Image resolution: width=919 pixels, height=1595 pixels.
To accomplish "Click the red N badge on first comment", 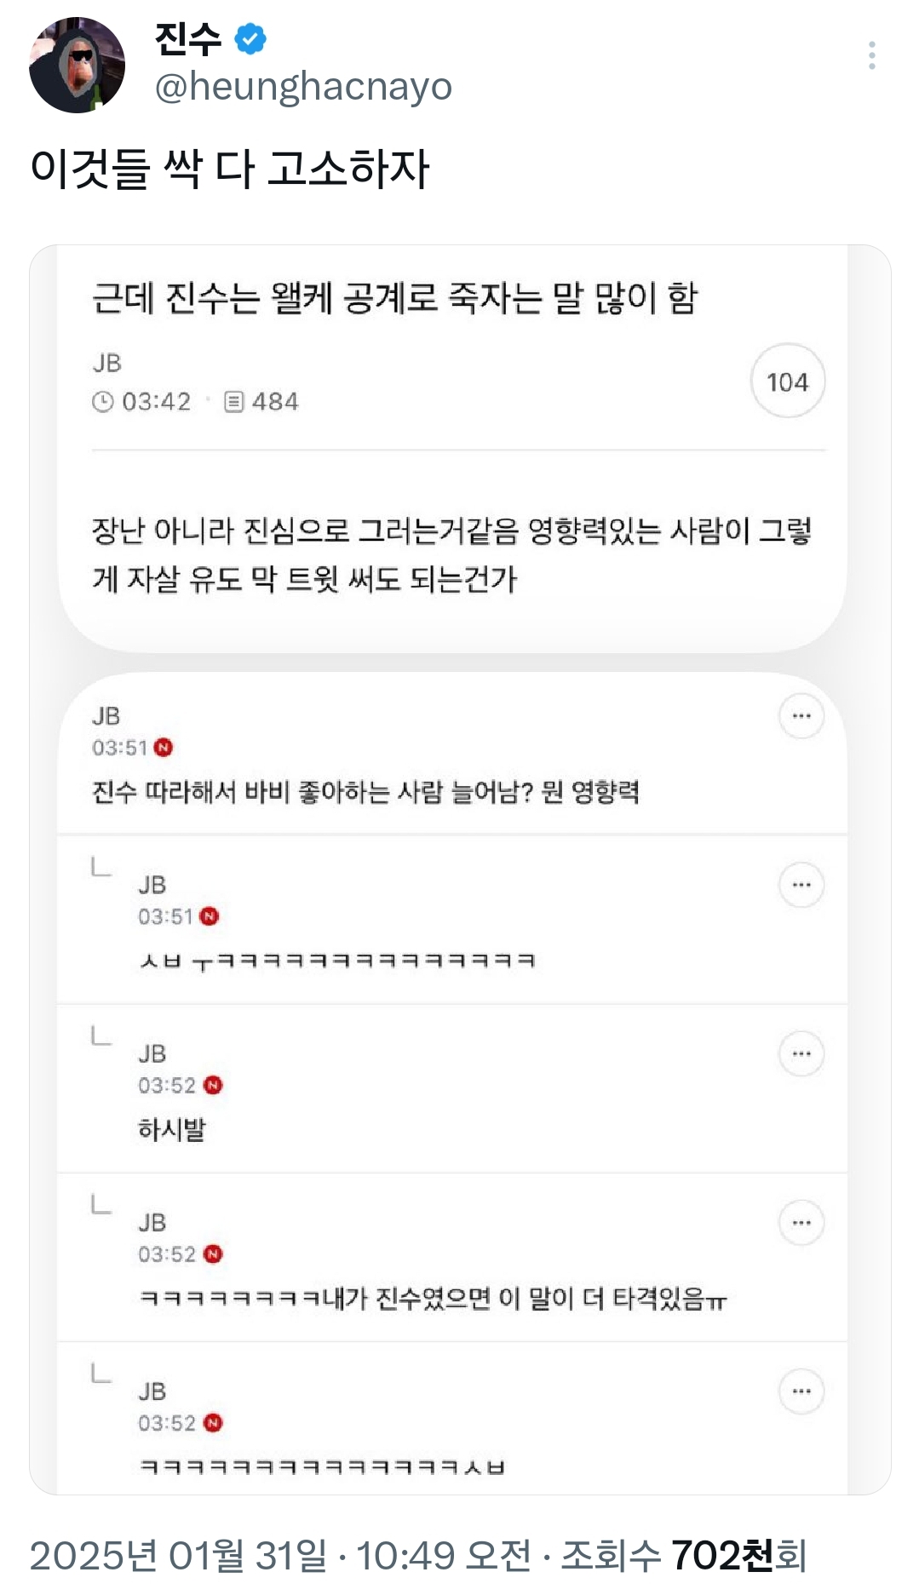I will click(164, 748).
